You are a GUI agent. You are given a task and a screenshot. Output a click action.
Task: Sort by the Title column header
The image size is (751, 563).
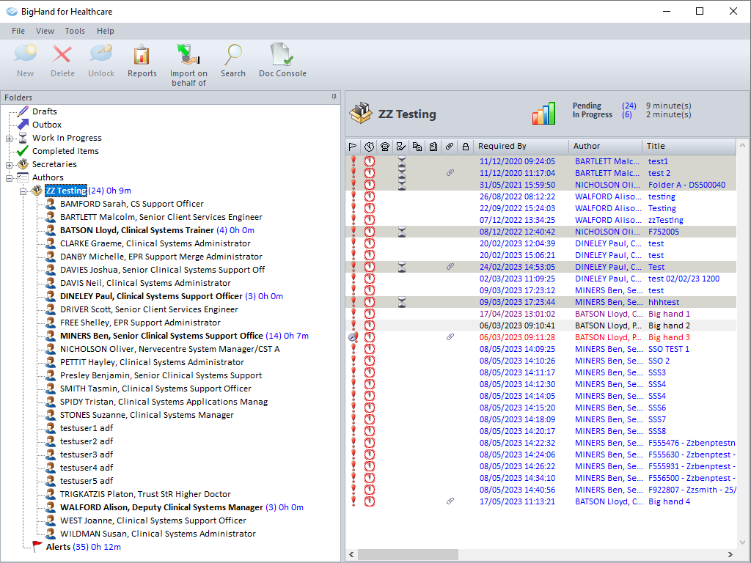coord(689,146)
